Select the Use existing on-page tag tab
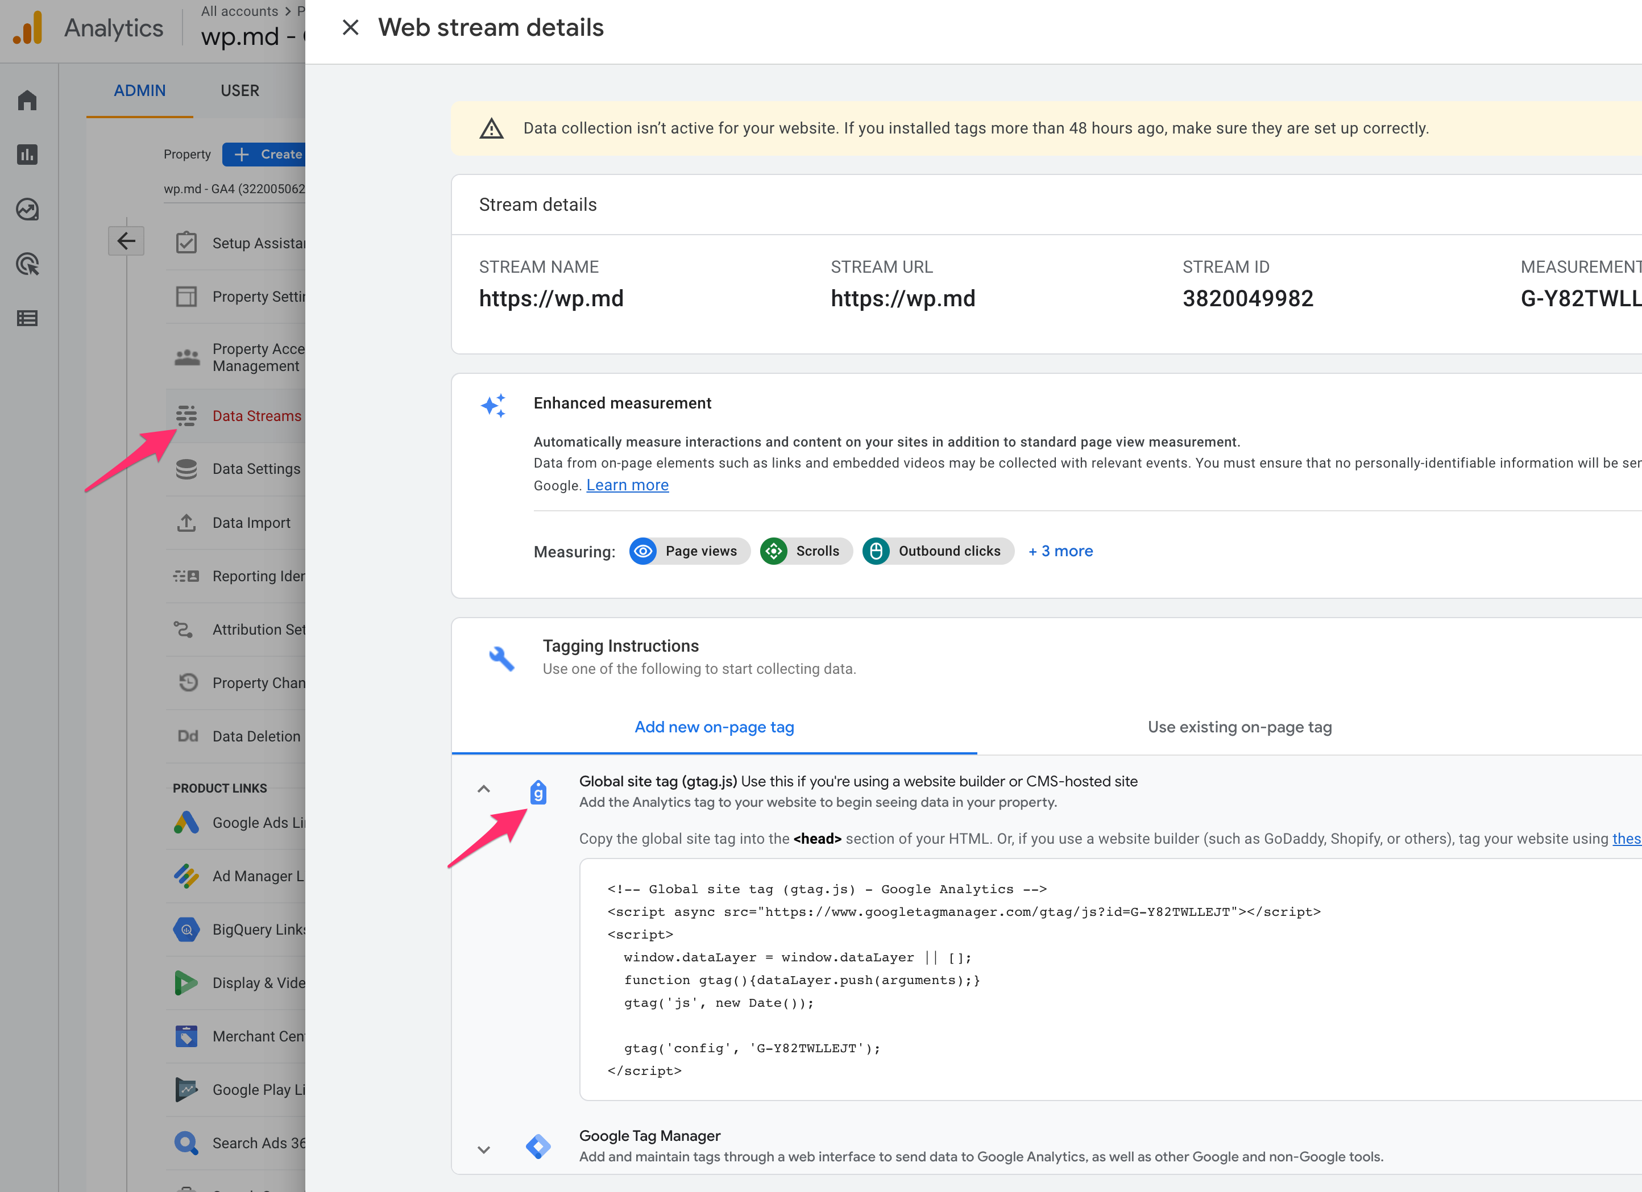Viewport: 1642px width, 1192px height. point(1239,727)
